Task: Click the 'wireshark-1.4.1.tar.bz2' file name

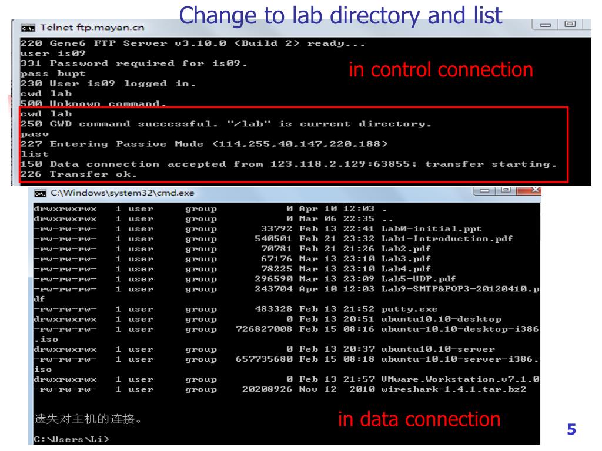Action: pyautogui.click(x=453, y=389)
